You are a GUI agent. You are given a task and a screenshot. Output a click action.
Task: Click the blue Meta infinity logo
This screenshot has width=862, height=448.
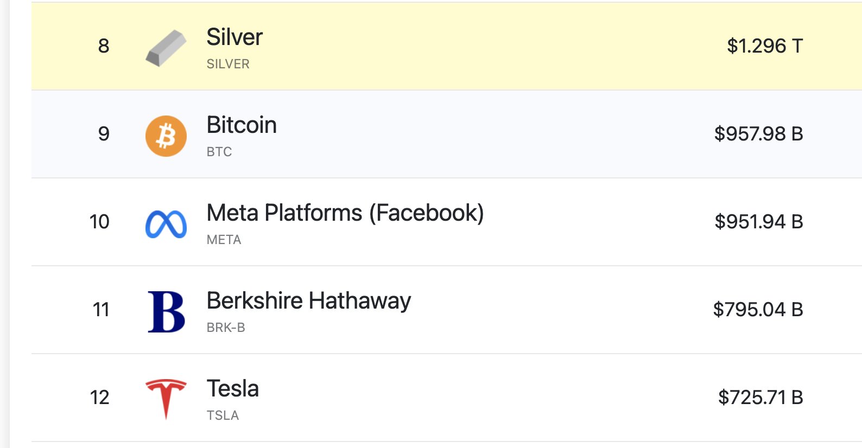[x=166, y=224]
